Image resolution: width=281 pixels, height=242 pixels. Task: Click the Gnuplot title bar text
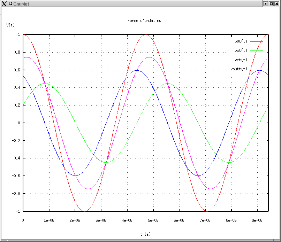click(21, 3)
